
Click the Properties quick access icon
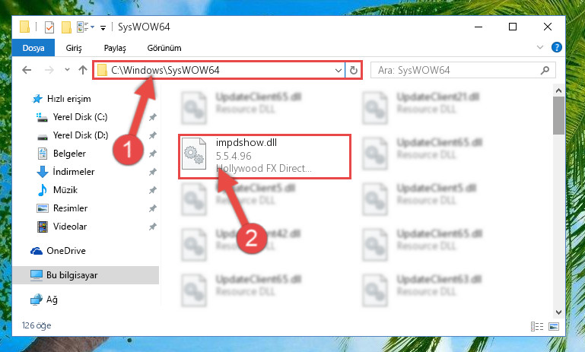click(x=49, y=27)
